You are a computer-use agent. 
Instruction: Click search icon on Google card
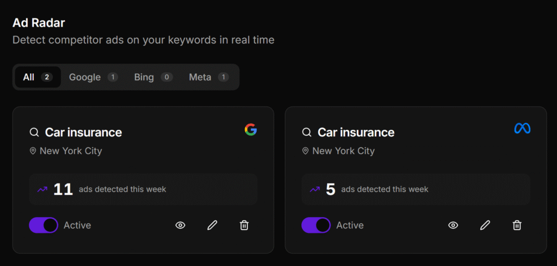34,132
